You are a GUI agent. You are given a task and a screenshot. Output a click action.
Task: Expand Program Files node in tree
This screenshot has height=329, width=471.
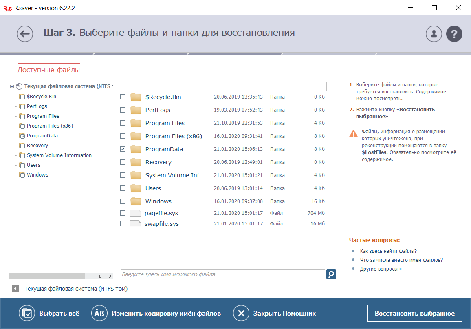click(15, 116)
